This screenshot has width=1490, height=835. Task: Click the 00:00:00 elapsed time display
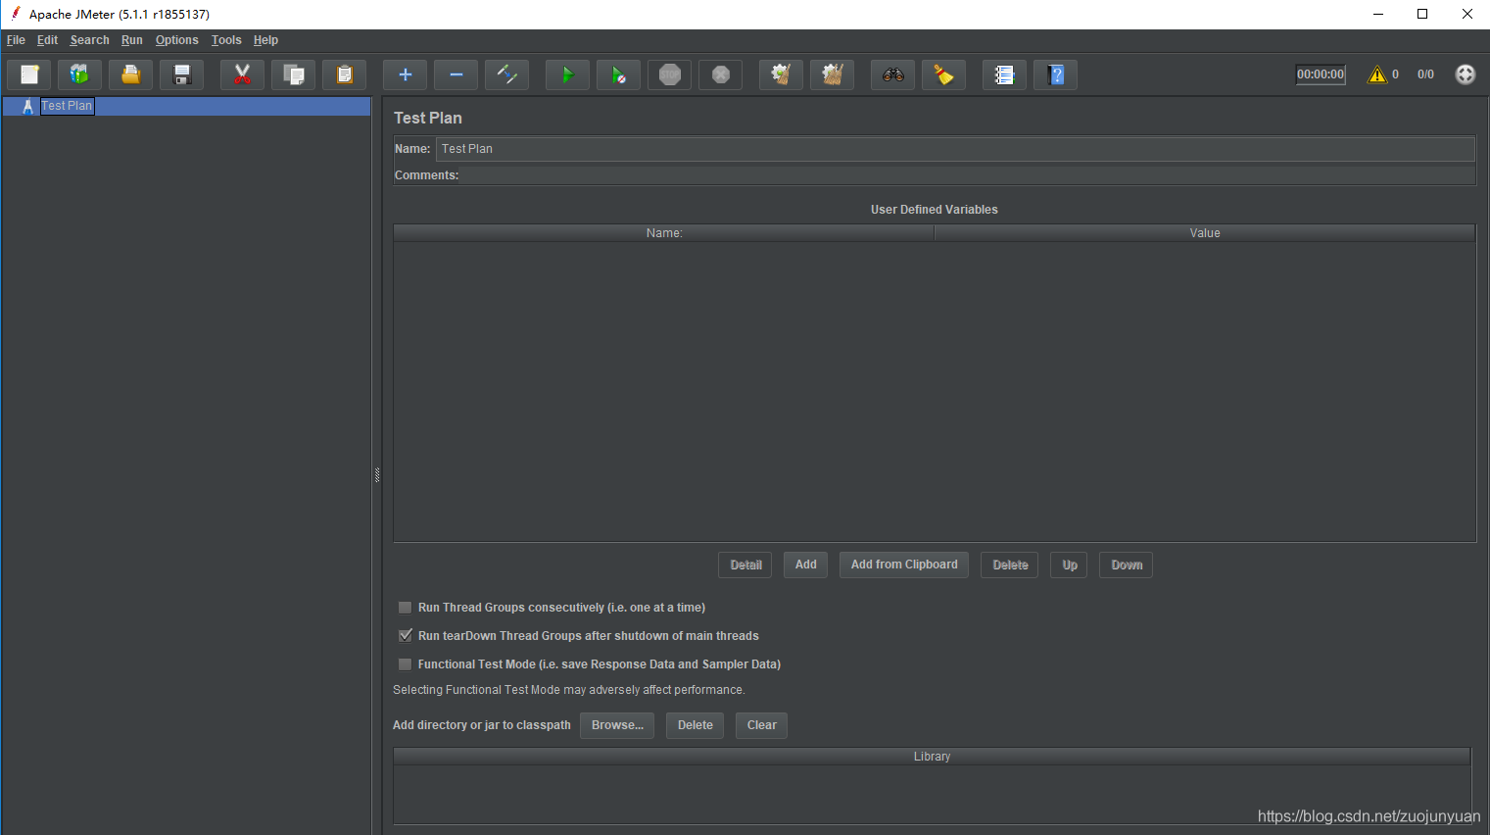click(1321, 74)
